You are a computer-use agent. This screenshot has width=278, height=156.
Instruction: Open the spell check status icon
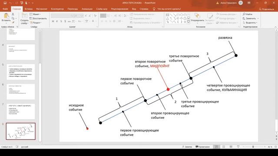(17, 147)
